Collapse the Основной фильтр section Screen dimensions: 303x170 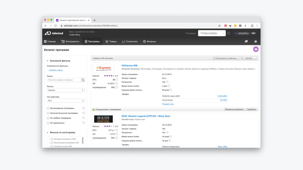click(x=47, y=61)
